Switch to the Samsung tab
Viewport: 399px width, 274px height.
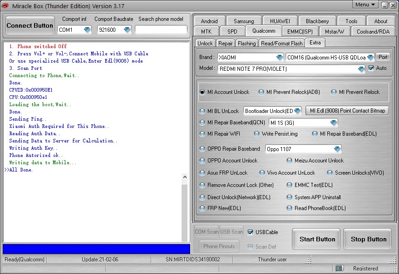point(244,21)
